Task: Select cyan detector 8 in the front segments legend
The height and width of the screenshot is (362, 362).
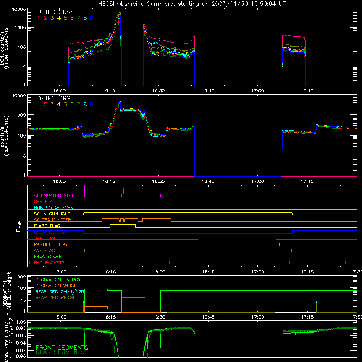Action: point(85,18)
